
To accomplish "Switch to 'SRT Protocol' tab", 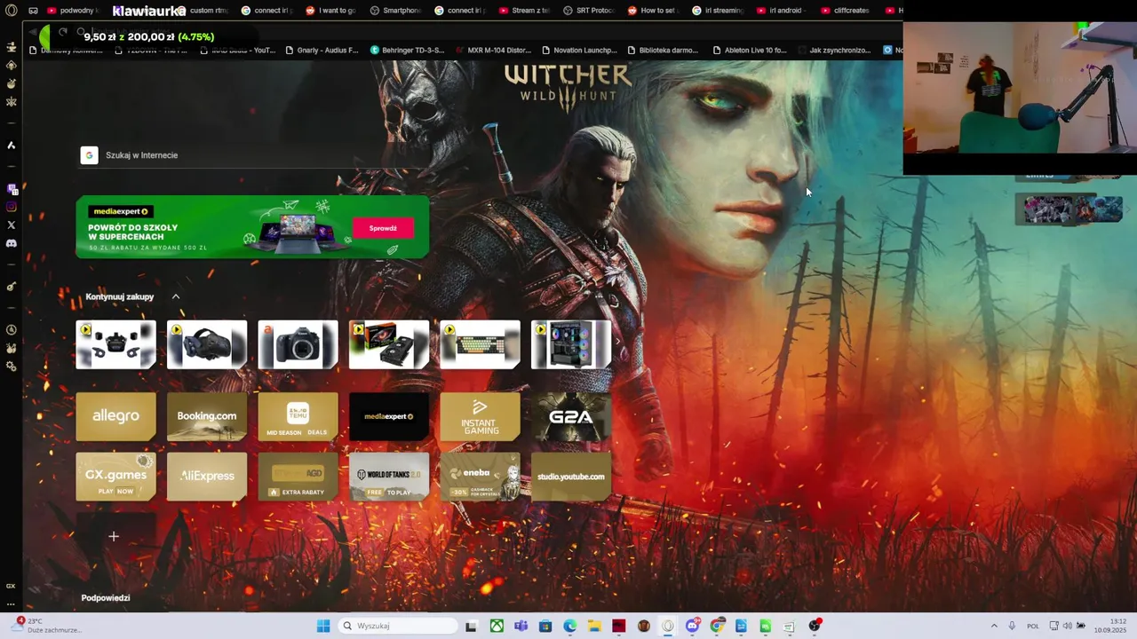I will (x=588, y=11).
